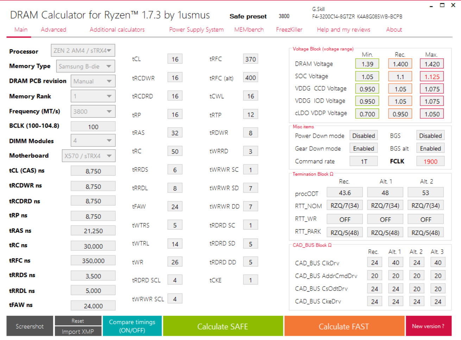Click Import XMP button

point(78,332)
